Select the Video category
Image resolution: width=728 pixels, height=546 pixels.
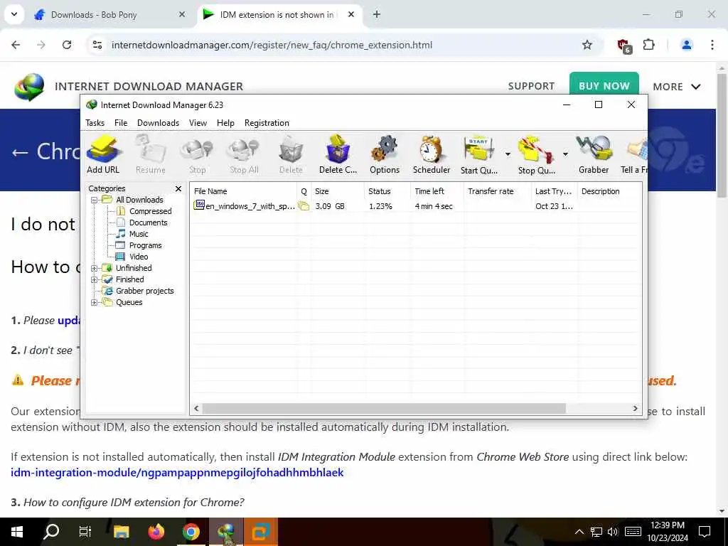pos(139,257)
